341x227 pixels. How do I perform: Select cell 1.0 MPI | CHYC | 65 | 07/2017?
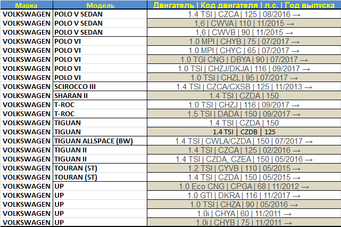click(x=244, y=50)
